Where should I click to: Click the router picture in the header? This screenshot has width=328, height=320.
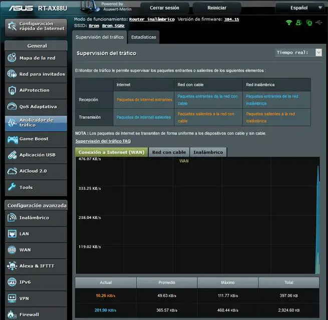pos(90,7)
